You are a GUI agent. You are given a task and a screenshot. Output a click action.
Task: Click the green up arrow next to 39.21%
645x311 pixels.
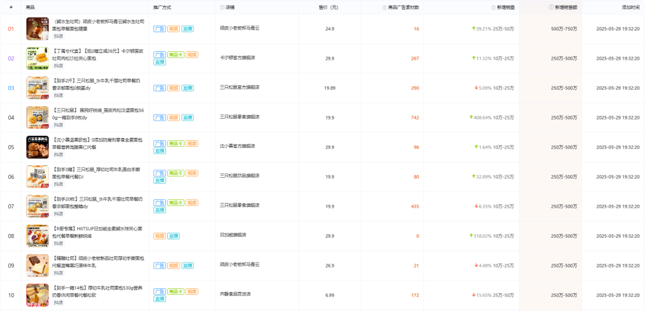pos(474,29)
